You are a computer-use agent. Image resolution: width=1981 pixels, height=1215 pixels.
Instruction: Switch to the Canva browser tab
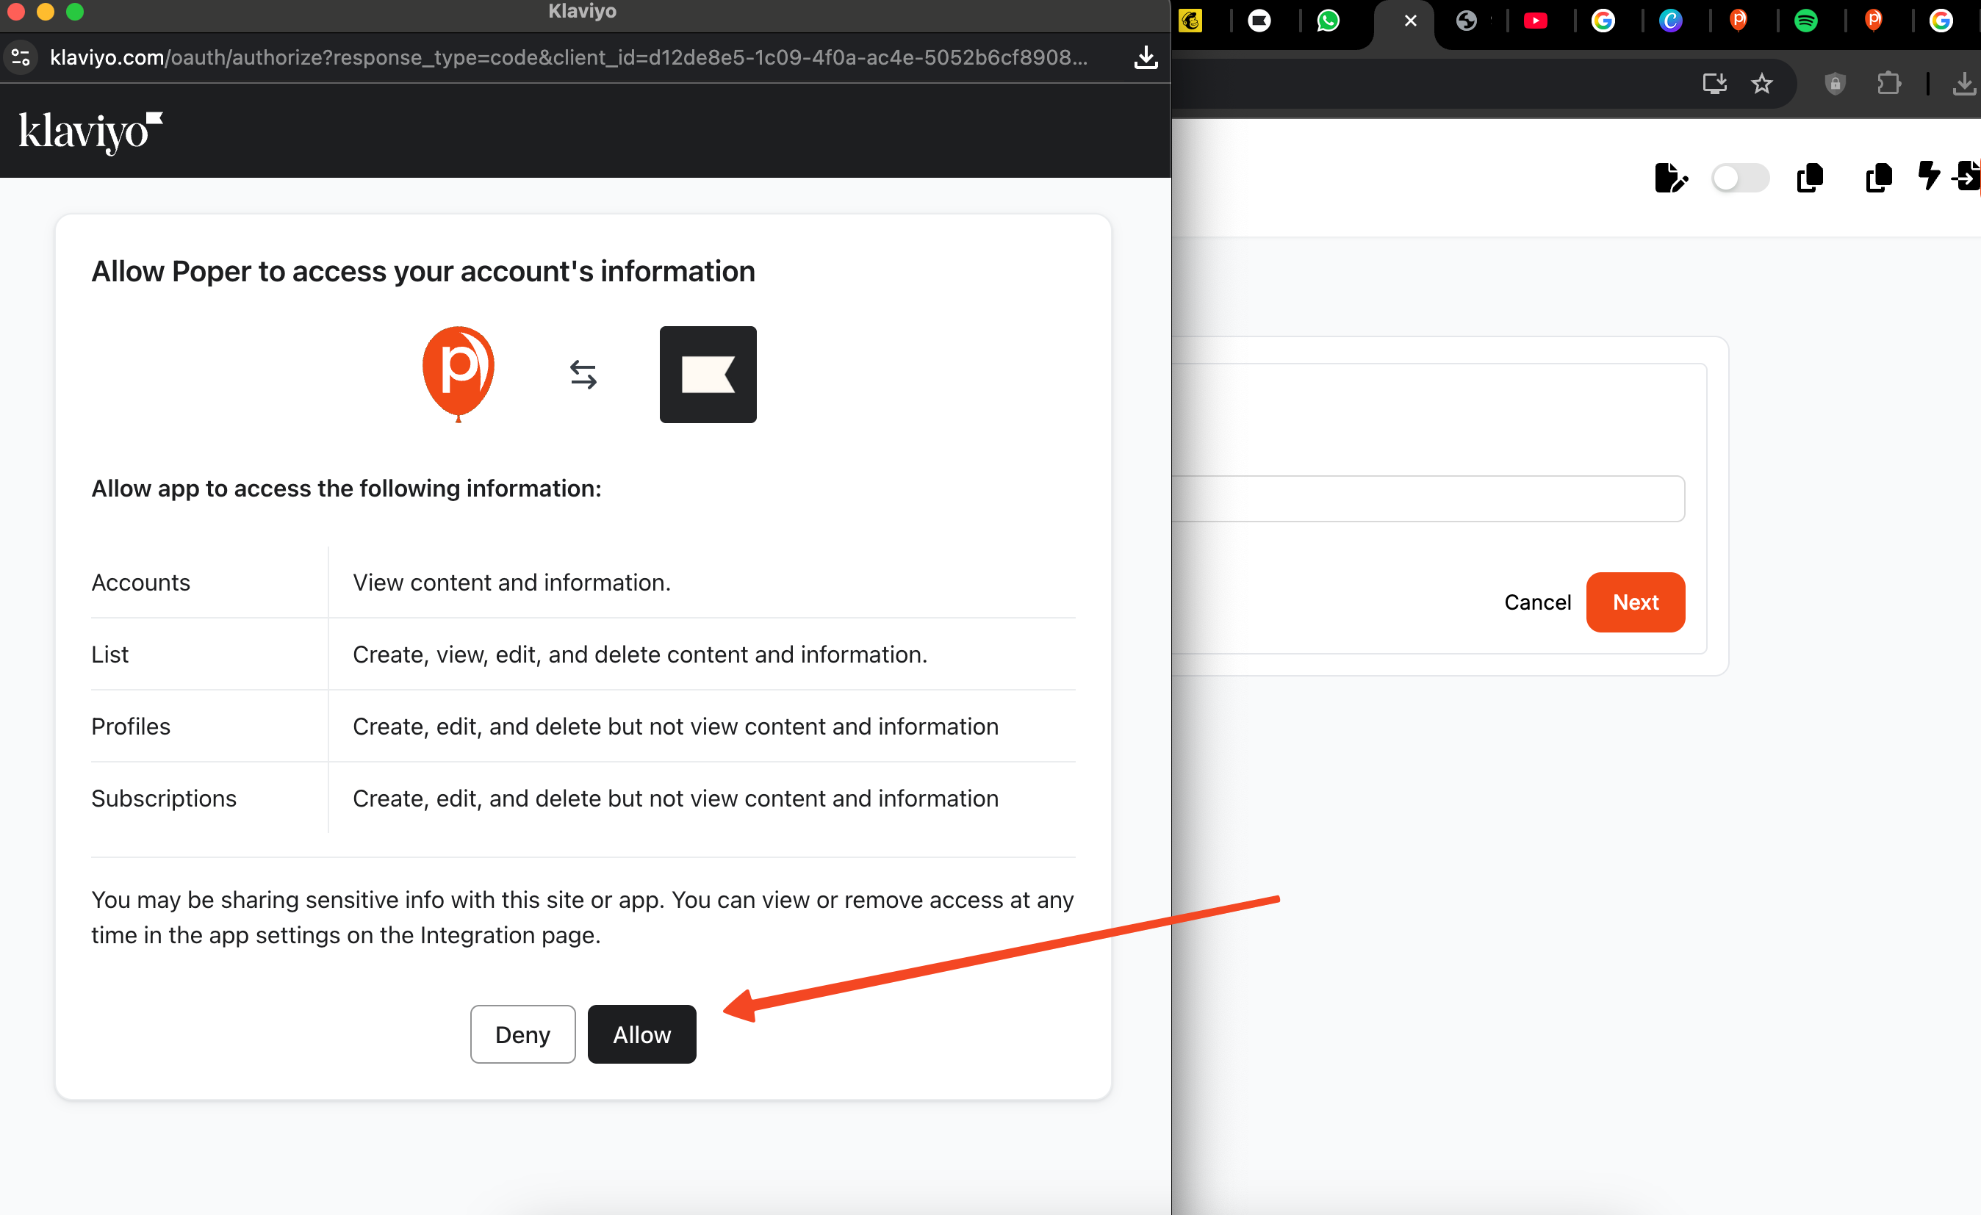[x=1671, y=21]
